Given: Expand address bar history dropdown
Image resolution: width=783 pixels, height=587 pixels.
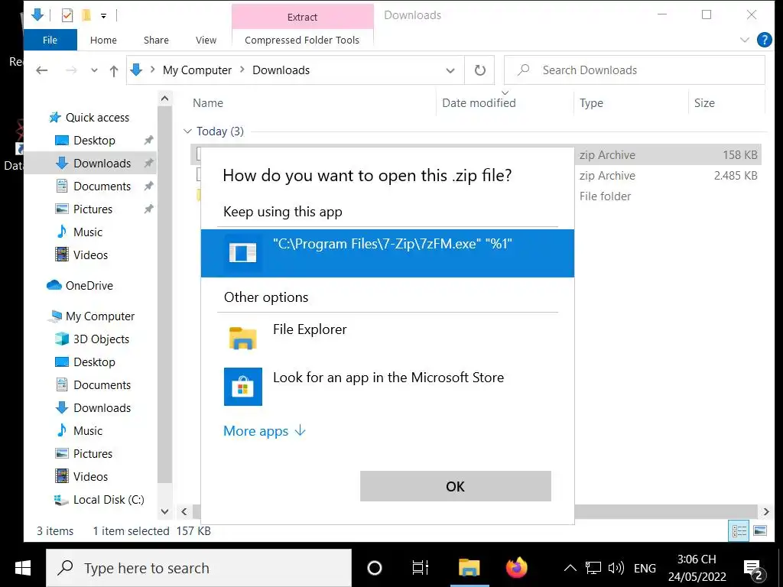Looking at the screenshot, I should [450, 70].
